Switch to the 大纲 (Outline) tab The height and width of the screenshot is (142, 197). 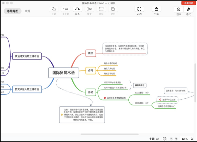(x=27, y=11)
